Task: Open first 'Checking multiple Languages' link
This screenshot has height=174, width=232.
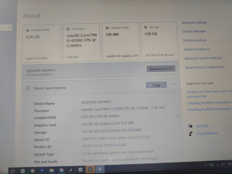Action: (x=209, y=103)
